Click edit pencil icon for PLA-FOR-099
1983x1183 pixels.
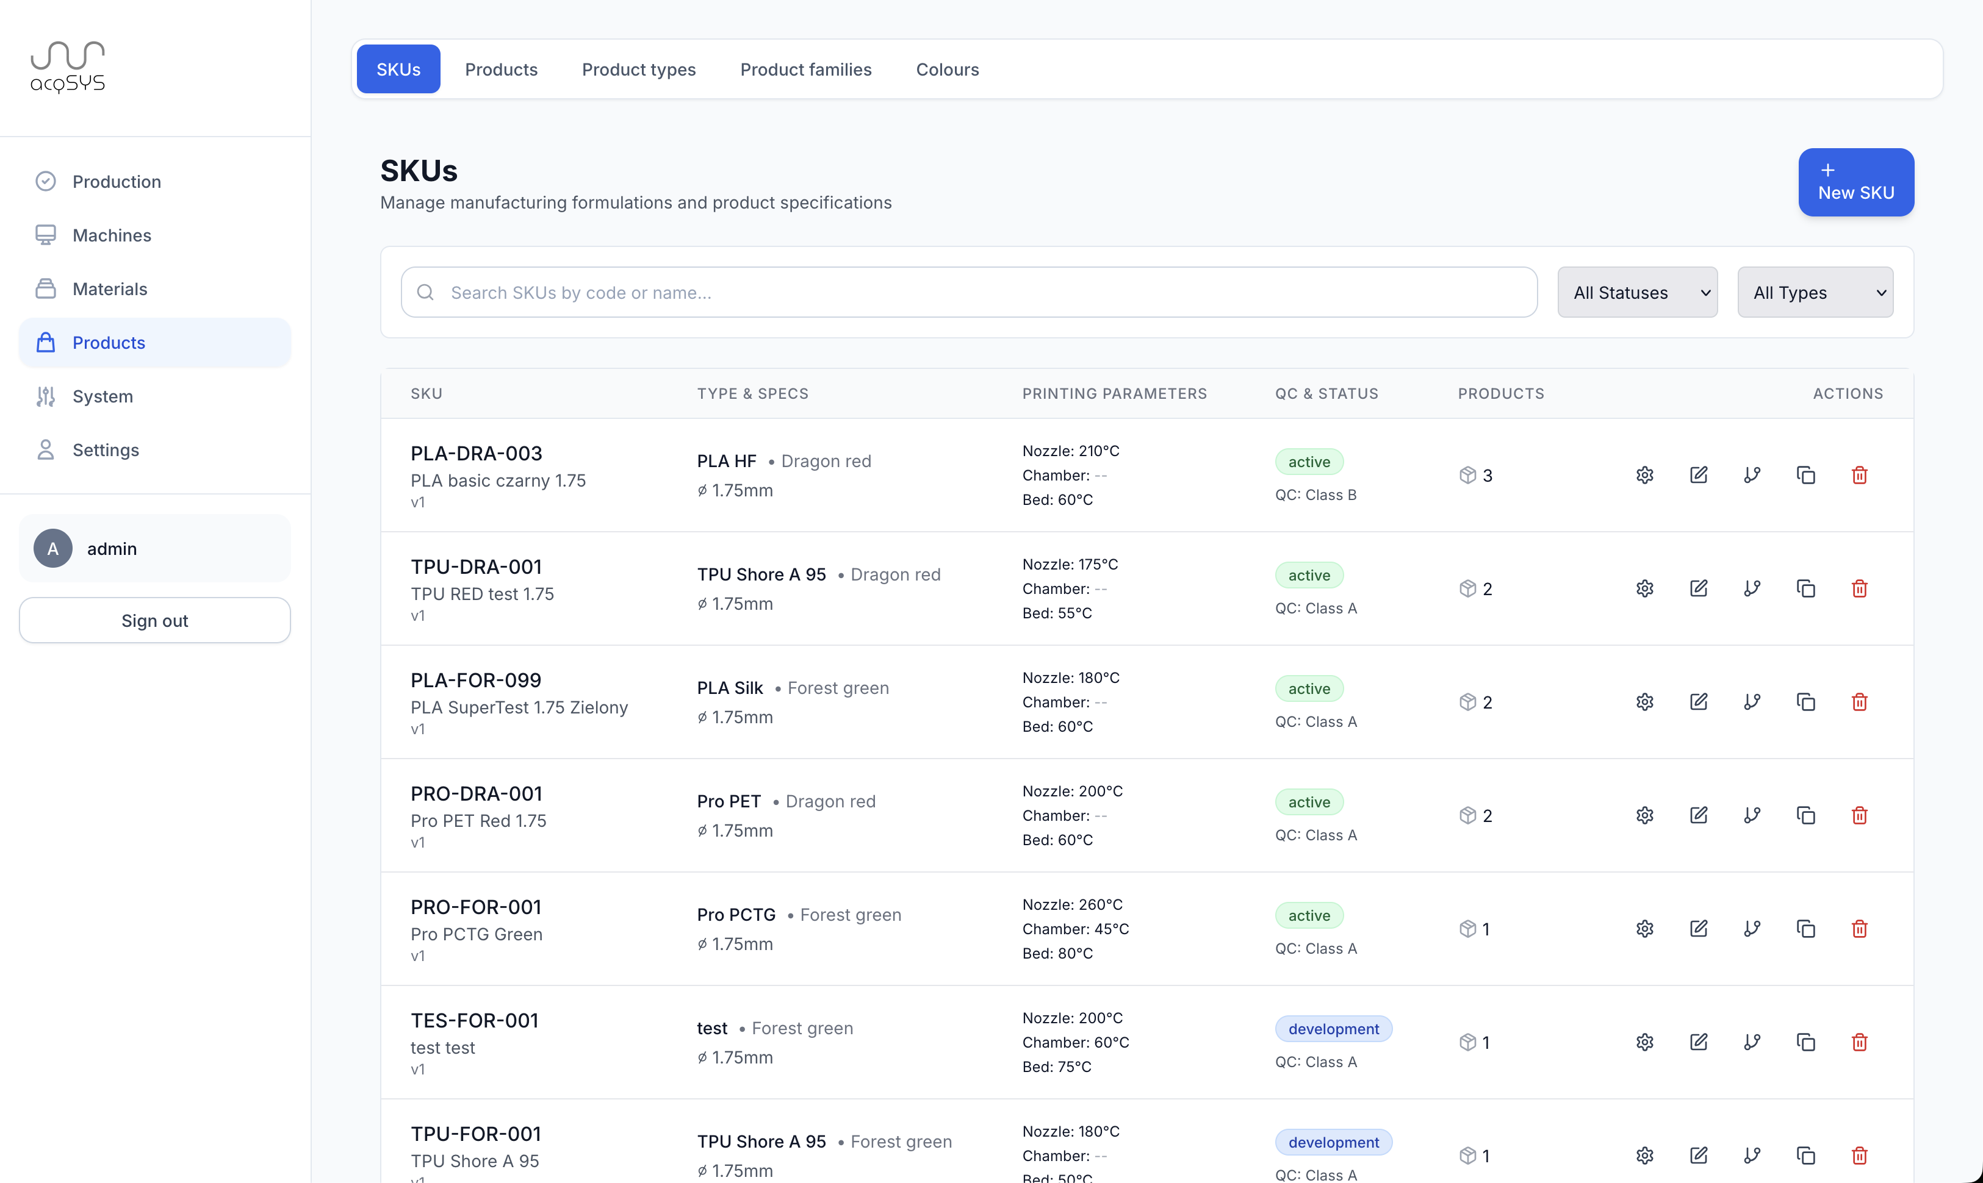[1698, 701]
